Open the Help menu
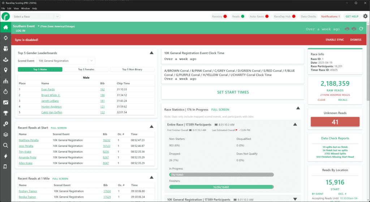This screenshot has width=370, height=202. tap(34, 8)
